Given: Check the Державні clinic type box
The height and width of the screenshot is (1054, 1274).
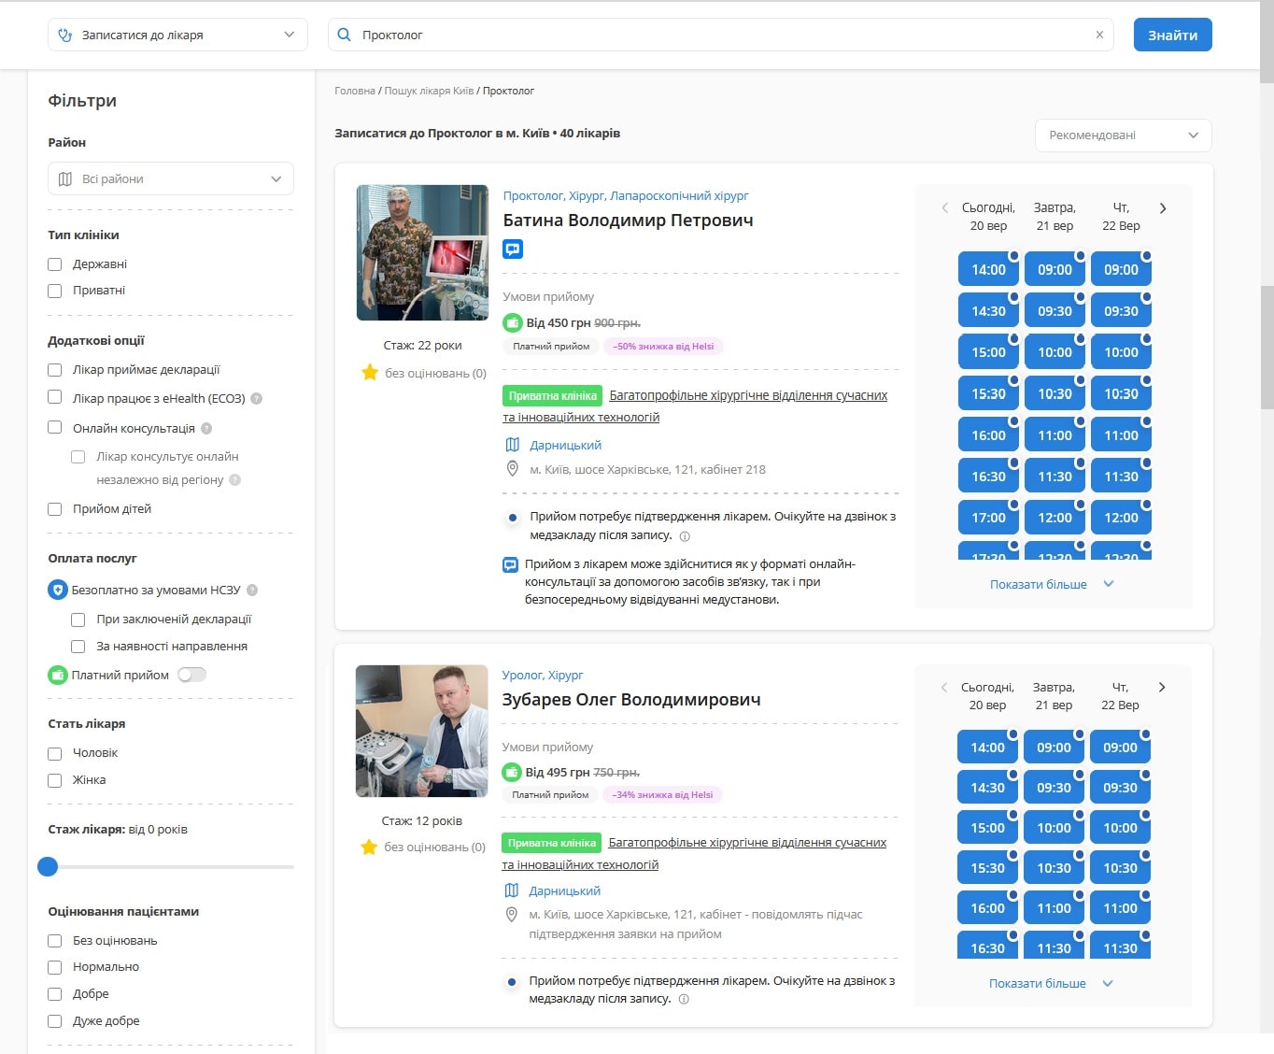Looking at the screenshot, I should (55, 264).
